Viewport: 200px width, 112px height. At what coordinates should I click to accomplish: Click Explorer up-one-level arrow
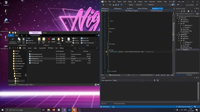pos(17,48)
